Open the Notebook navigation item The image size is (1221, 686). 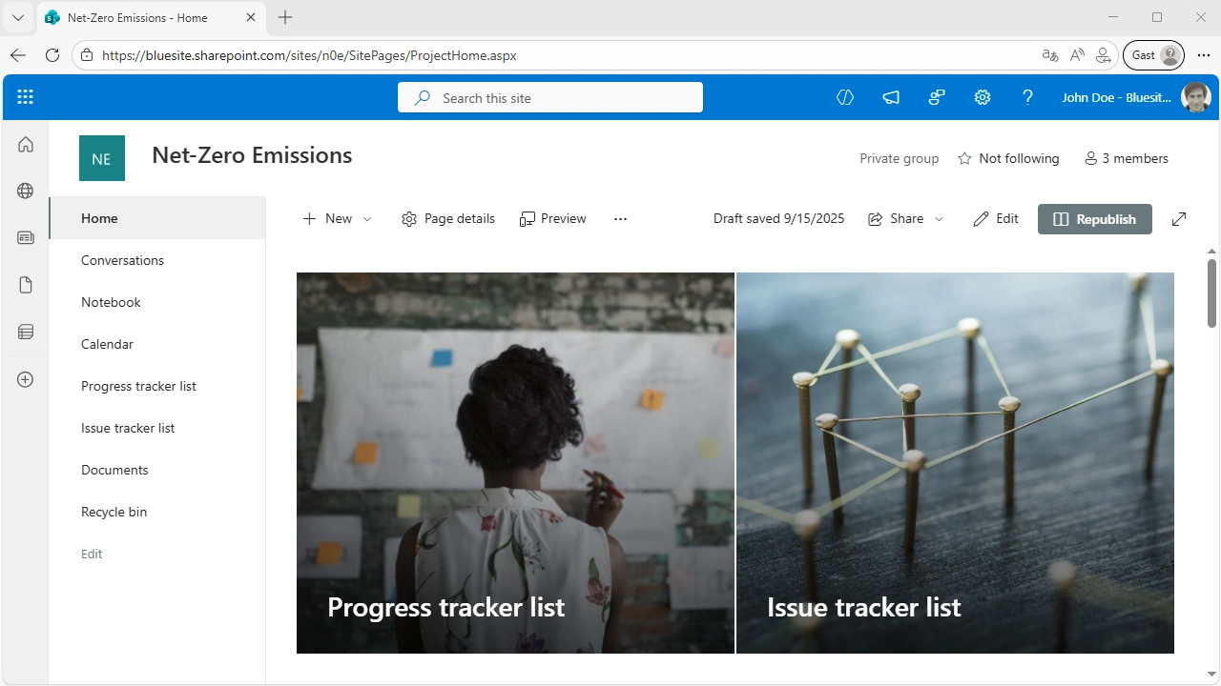point(111,302)
